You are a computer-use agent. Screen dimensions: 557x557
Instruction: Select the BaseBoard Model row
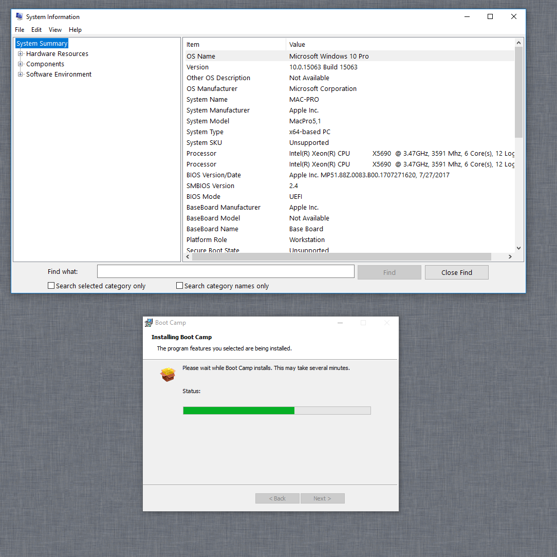[x=349, y=218]
